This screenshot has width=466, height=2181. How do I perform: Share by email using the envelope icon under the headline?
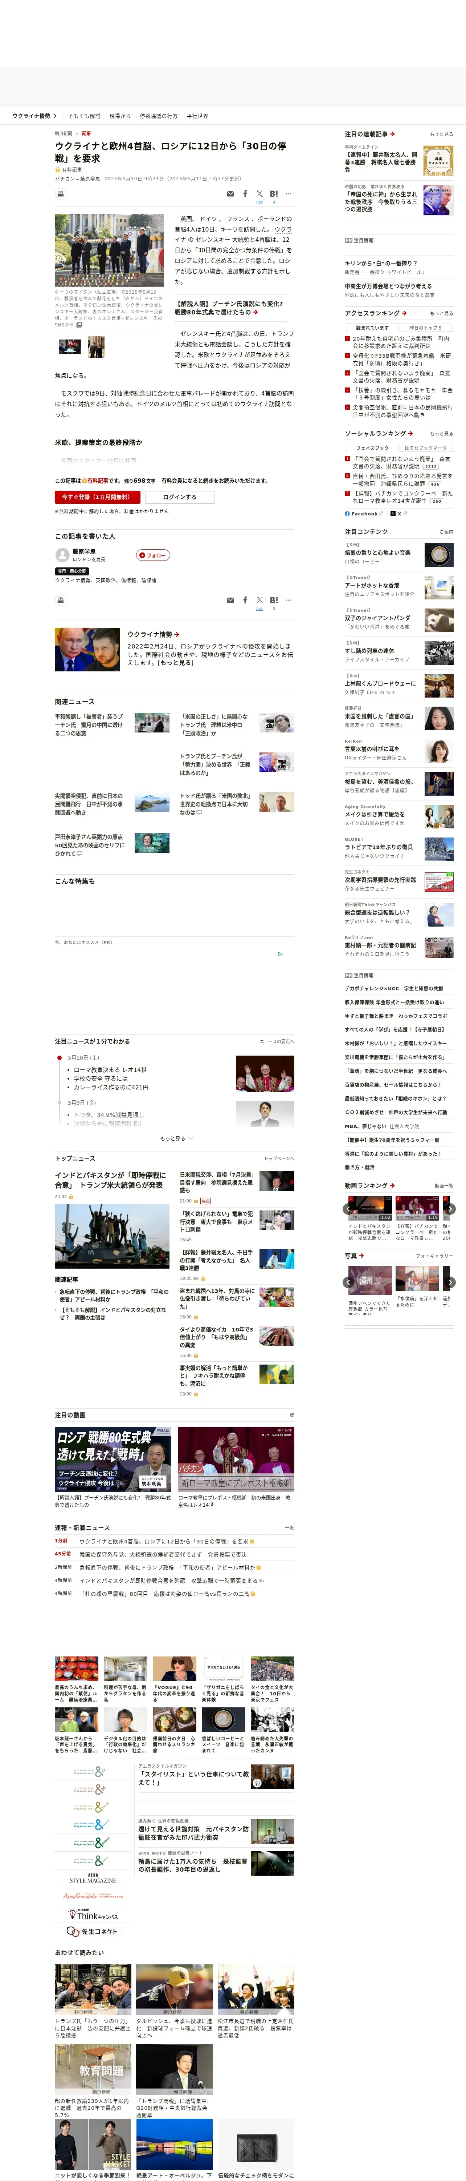click(x=230, y=194)
